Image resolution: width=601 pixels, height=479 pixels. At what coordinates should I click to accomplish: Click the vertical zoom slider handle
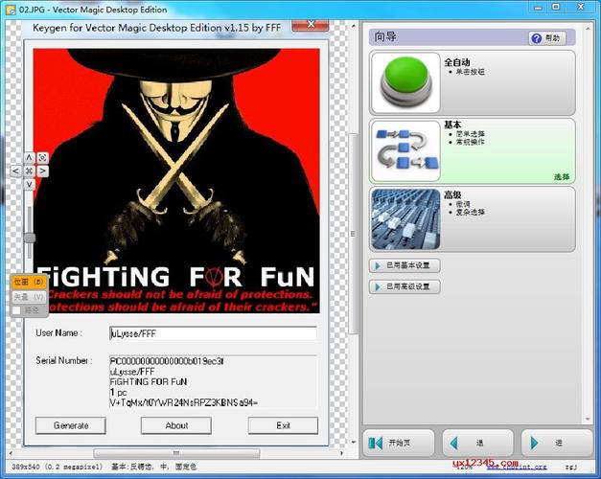tap(30, 238)
